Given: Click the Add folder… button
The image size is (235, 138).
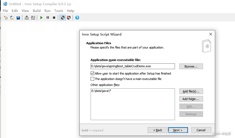Looking at the screenshot, I should pos(191,99).
